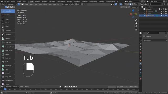The width and height of the screenshot is (168, 94).
Task: Select the Shrink/Fatten tool
Action: click(x=8, y=80)
